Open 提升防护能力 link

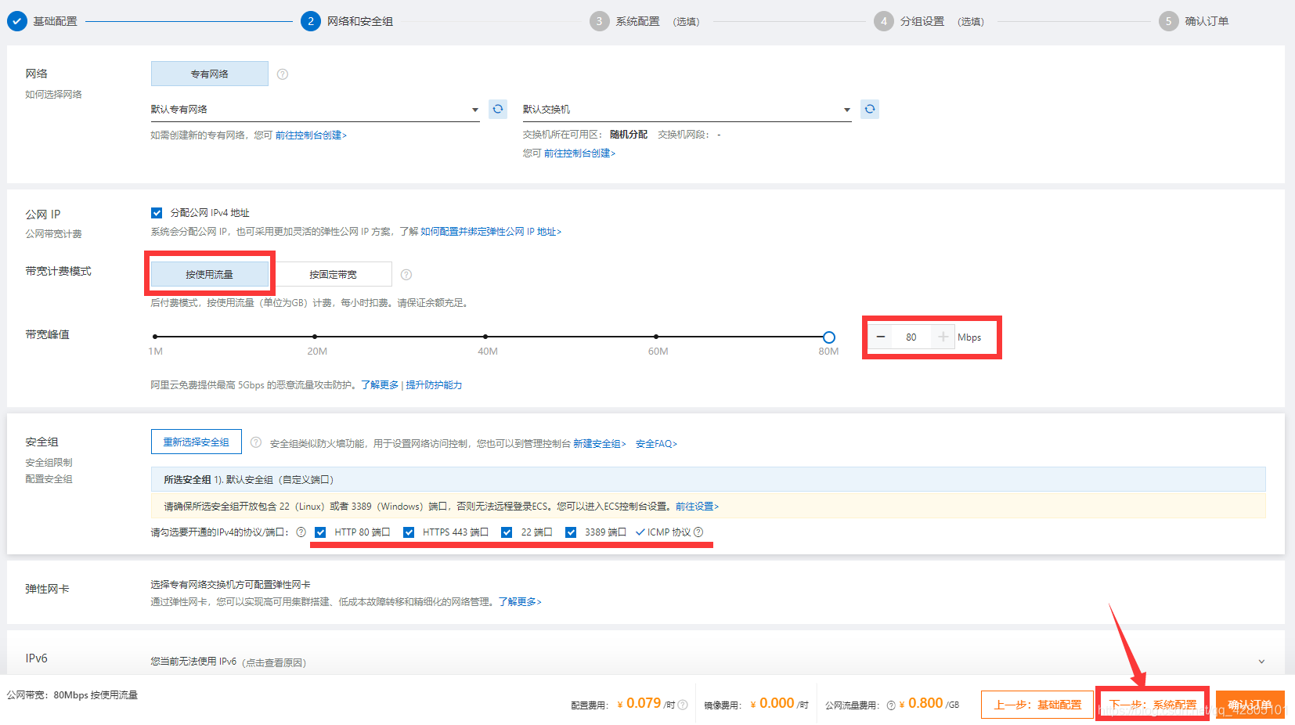click(434, 385)
